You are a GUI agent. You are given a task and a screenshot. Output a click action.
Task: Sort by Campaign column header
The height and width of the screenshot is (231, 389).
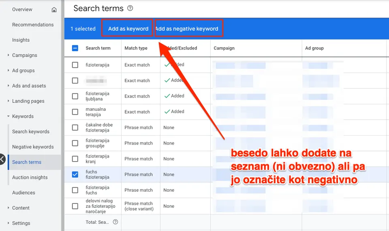[224, 48]
